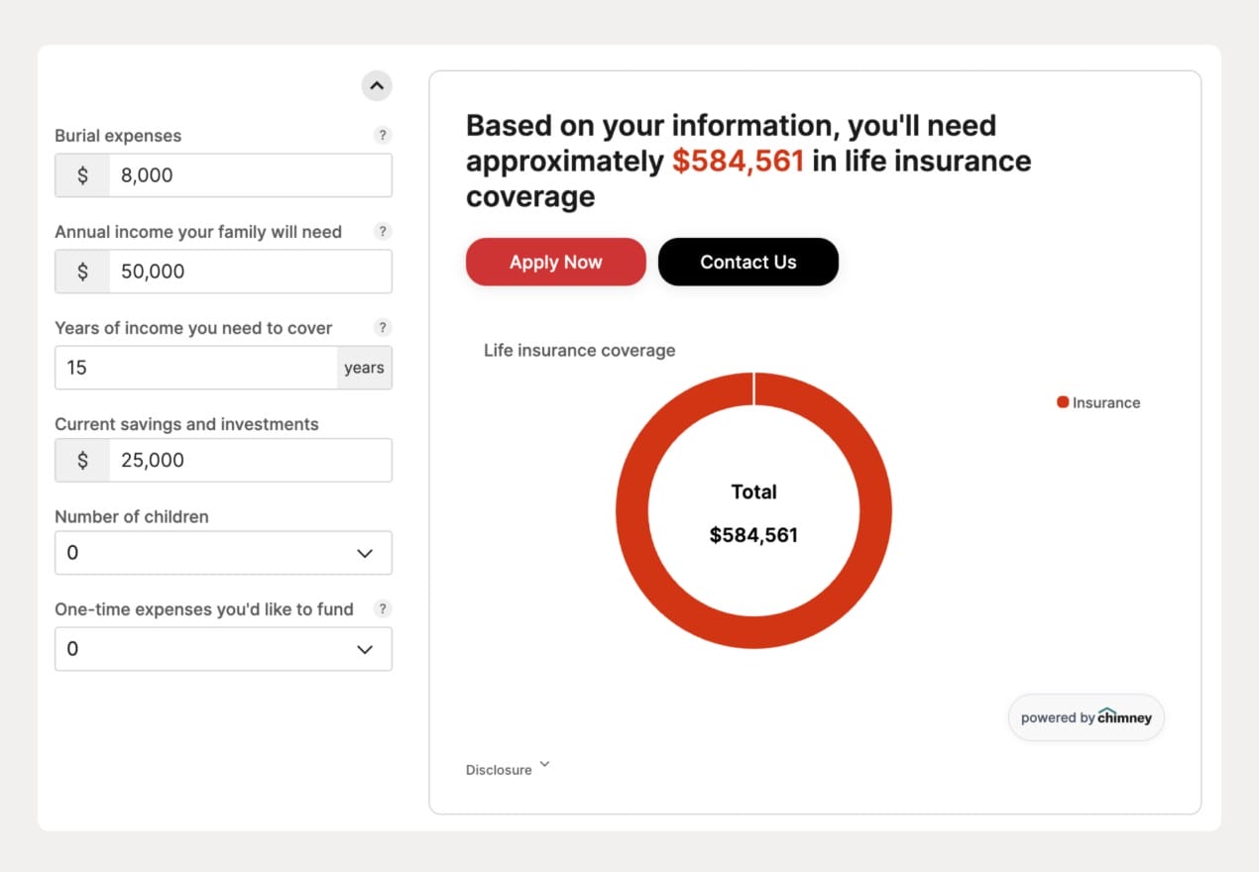Open the Number of children dropdown

click(x=223, y=553)
